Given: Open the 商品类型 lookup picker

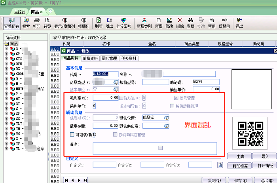Looking at the screenshot, I should tap(116, 82).
